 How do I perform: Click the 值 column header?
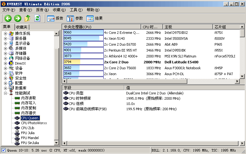pyautogui.click(x=184, y=88)
